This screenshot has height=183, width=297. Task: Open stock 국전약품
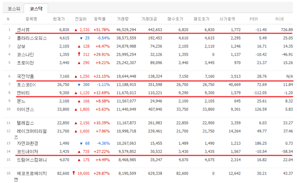tap(25, 76)
